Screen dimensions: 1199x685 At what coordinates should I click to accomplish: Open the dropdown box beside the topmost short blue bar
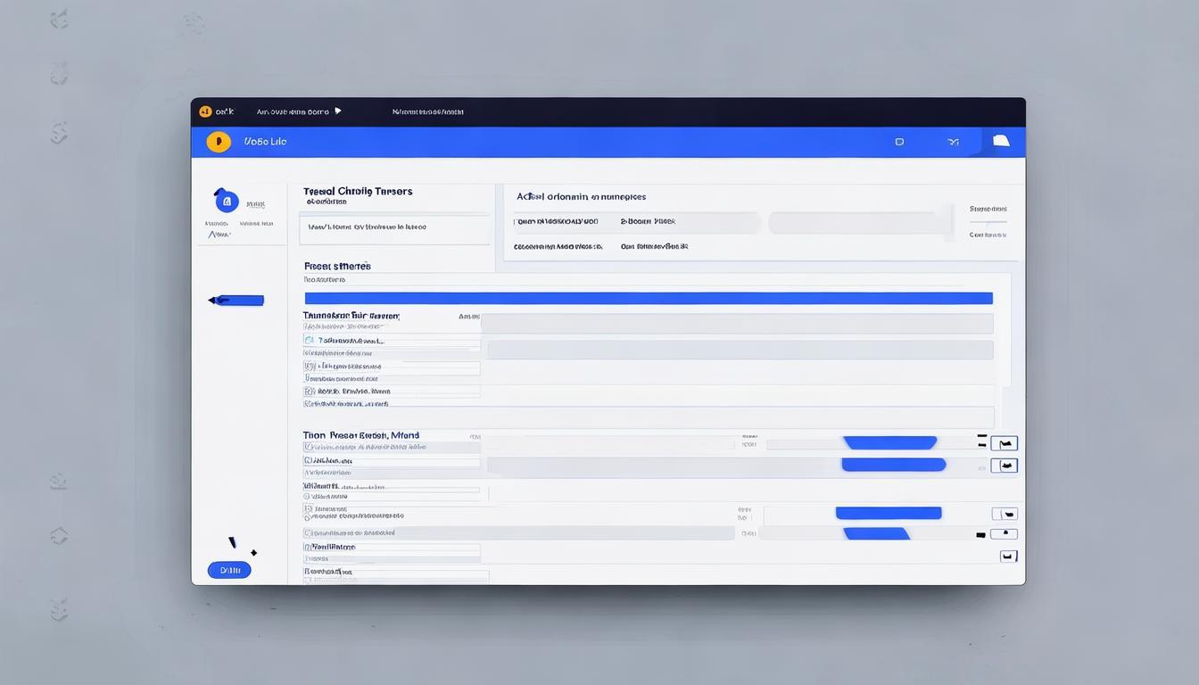[1004, 443]
